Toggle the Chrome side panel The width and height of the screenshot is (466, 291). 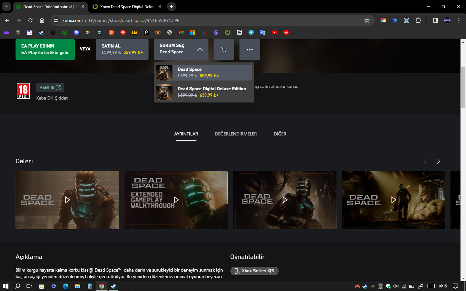(435, 20)
